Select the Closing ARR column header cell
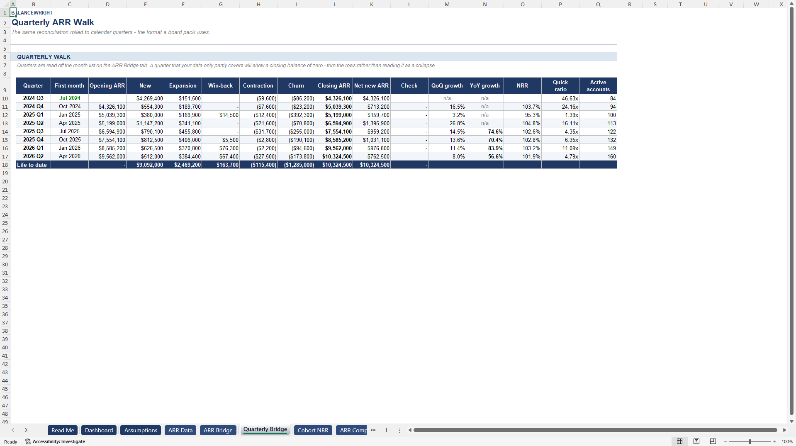This screenshot has height=446, width=796. [334, 85]
